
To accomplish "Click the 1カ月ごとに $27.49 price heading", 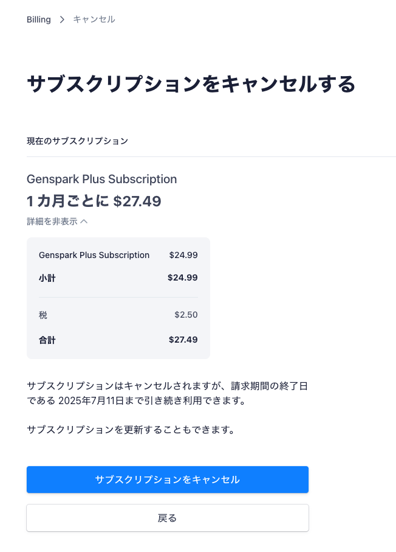I will 94,201.
